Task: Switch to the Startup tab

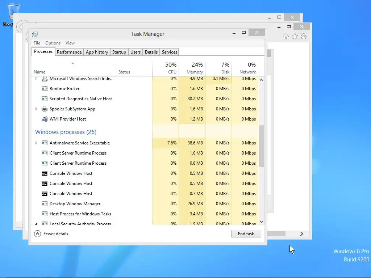Action: point(119,52)
